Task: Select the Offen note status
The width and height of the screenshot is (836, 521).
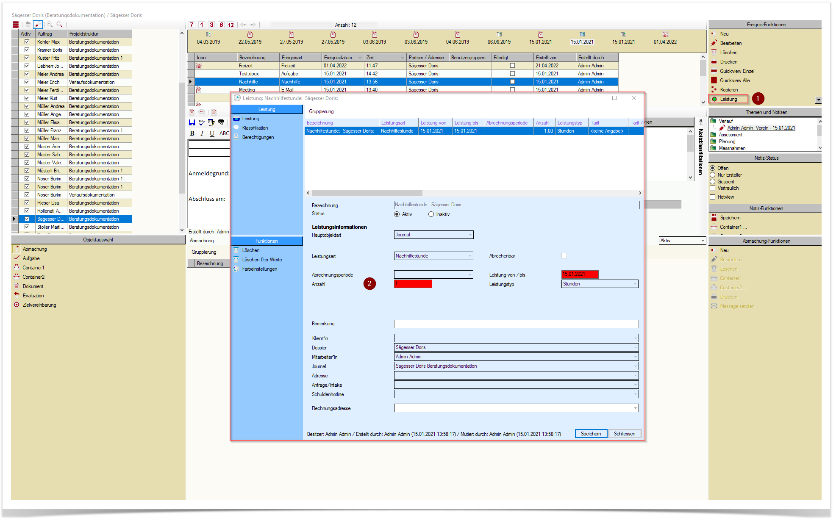Action: (x=712, y=168)
